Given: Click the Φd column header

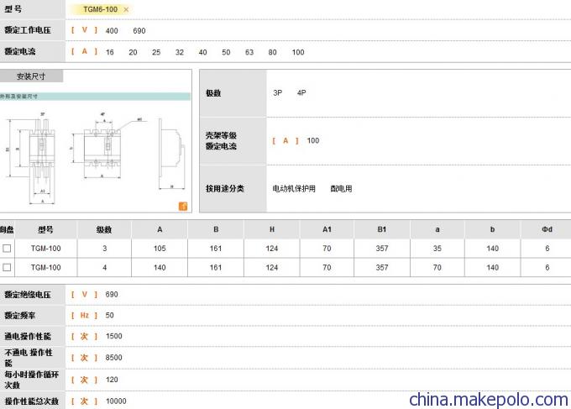Looking at the screenshot, I should pyautogui.click(x=547, y=229).
